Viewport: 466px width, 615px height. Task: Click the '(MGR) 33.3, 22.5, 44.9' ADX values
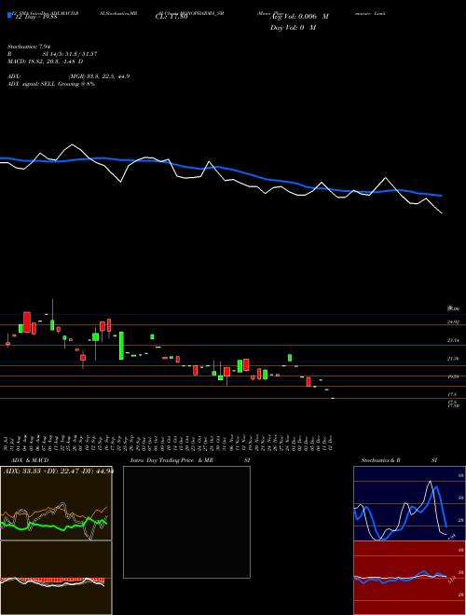(99, 76)
